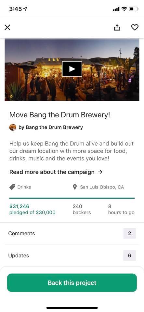Toggle the heart icon to save project
The height and width of the screenshot is (312, 144).
(135, 27)
